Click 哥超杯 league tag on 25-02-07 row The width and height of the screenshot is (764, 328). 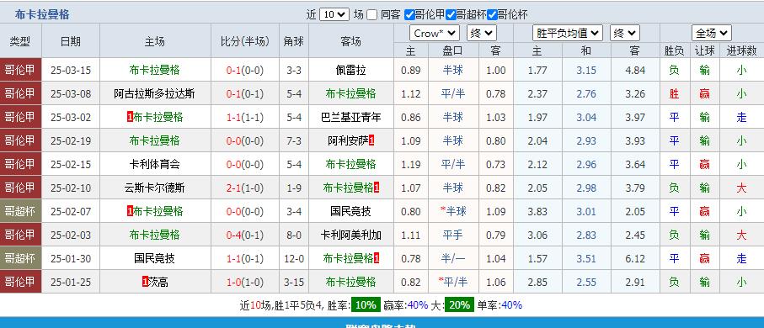20,212
